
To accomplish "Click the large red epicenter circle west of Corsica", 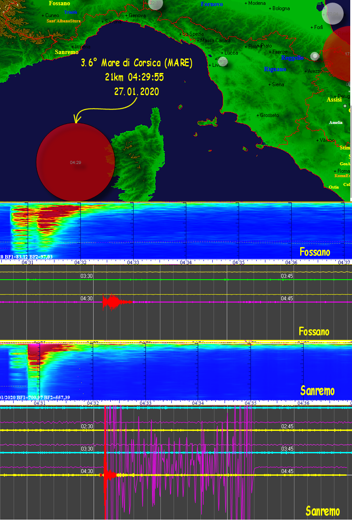I will click(x=75, y=162).
